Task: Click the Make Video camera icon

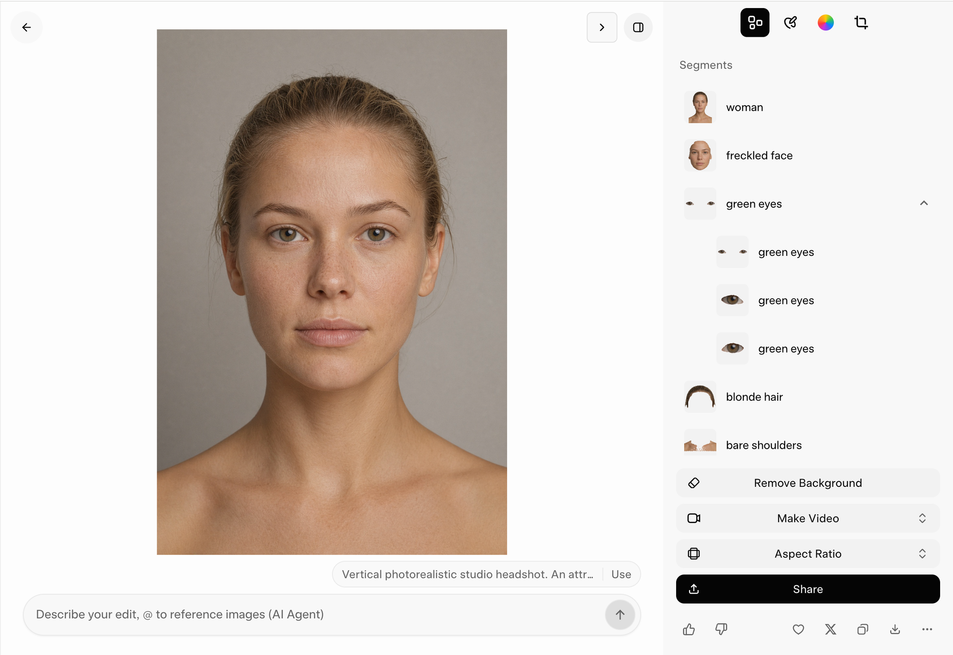Action: pyautogui.click(x=694, y=518)
